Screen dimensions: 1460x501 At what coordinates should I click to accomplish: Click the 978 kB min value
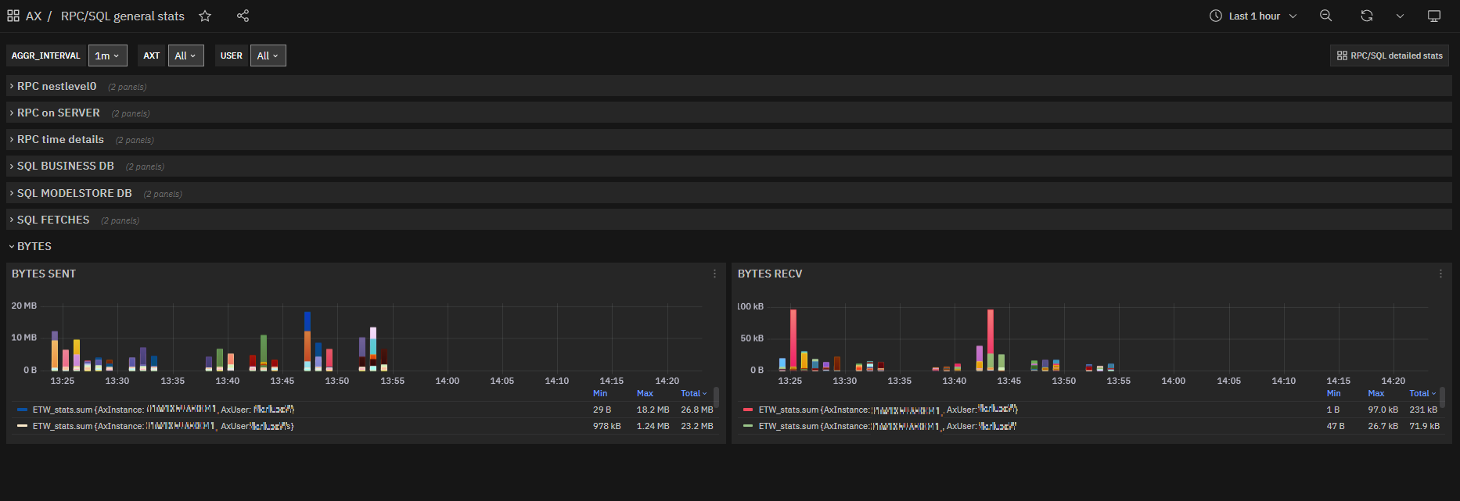click(x=607, y=426)
